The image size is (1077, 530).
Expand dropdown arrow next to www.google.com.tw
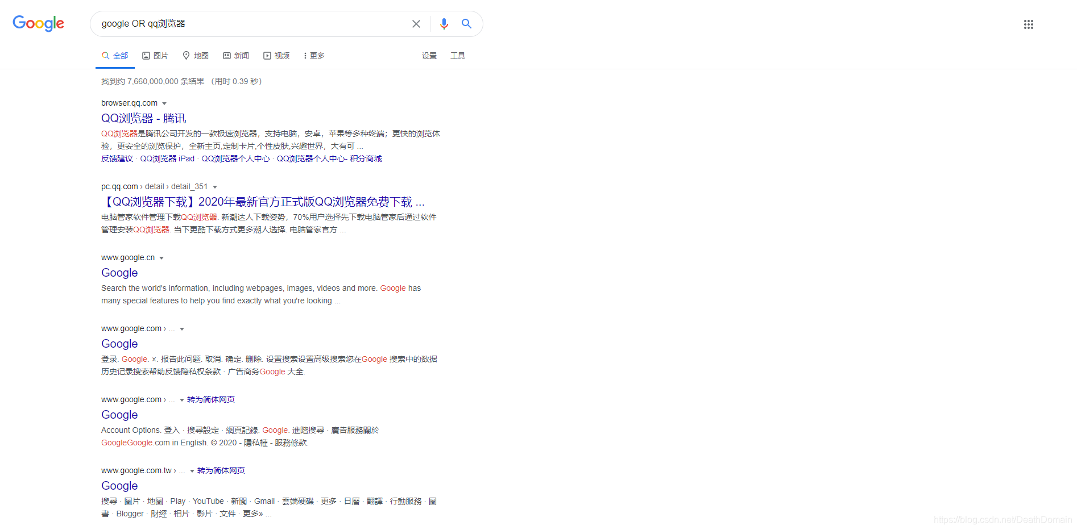pyautogui.click(x=192, y=471)
